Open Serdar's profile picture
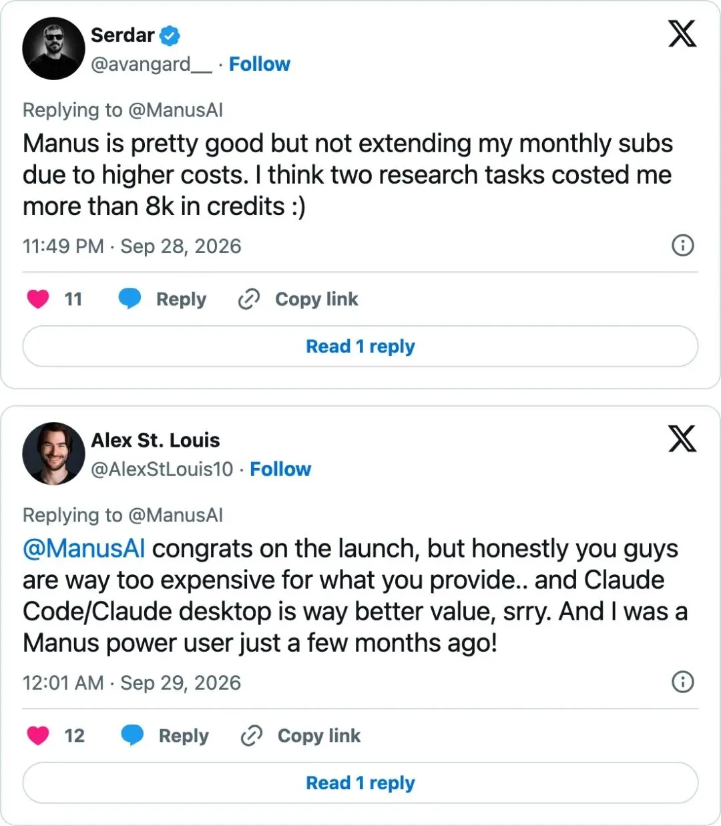721x826 pixels. [x=53, y=49]
